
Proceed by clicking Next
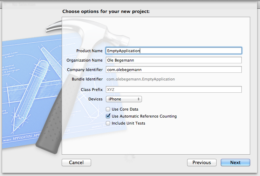[235, 162]
